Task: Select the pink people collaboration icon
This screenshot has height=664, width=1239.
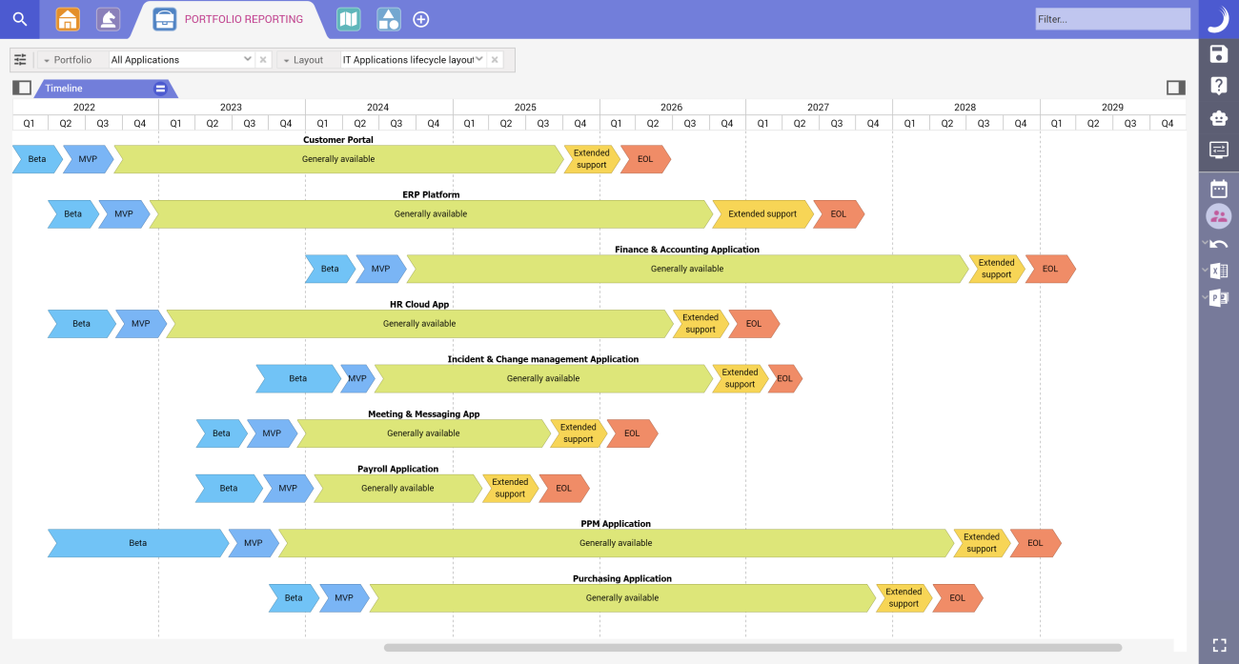Action: click(x=1218, y=216)
